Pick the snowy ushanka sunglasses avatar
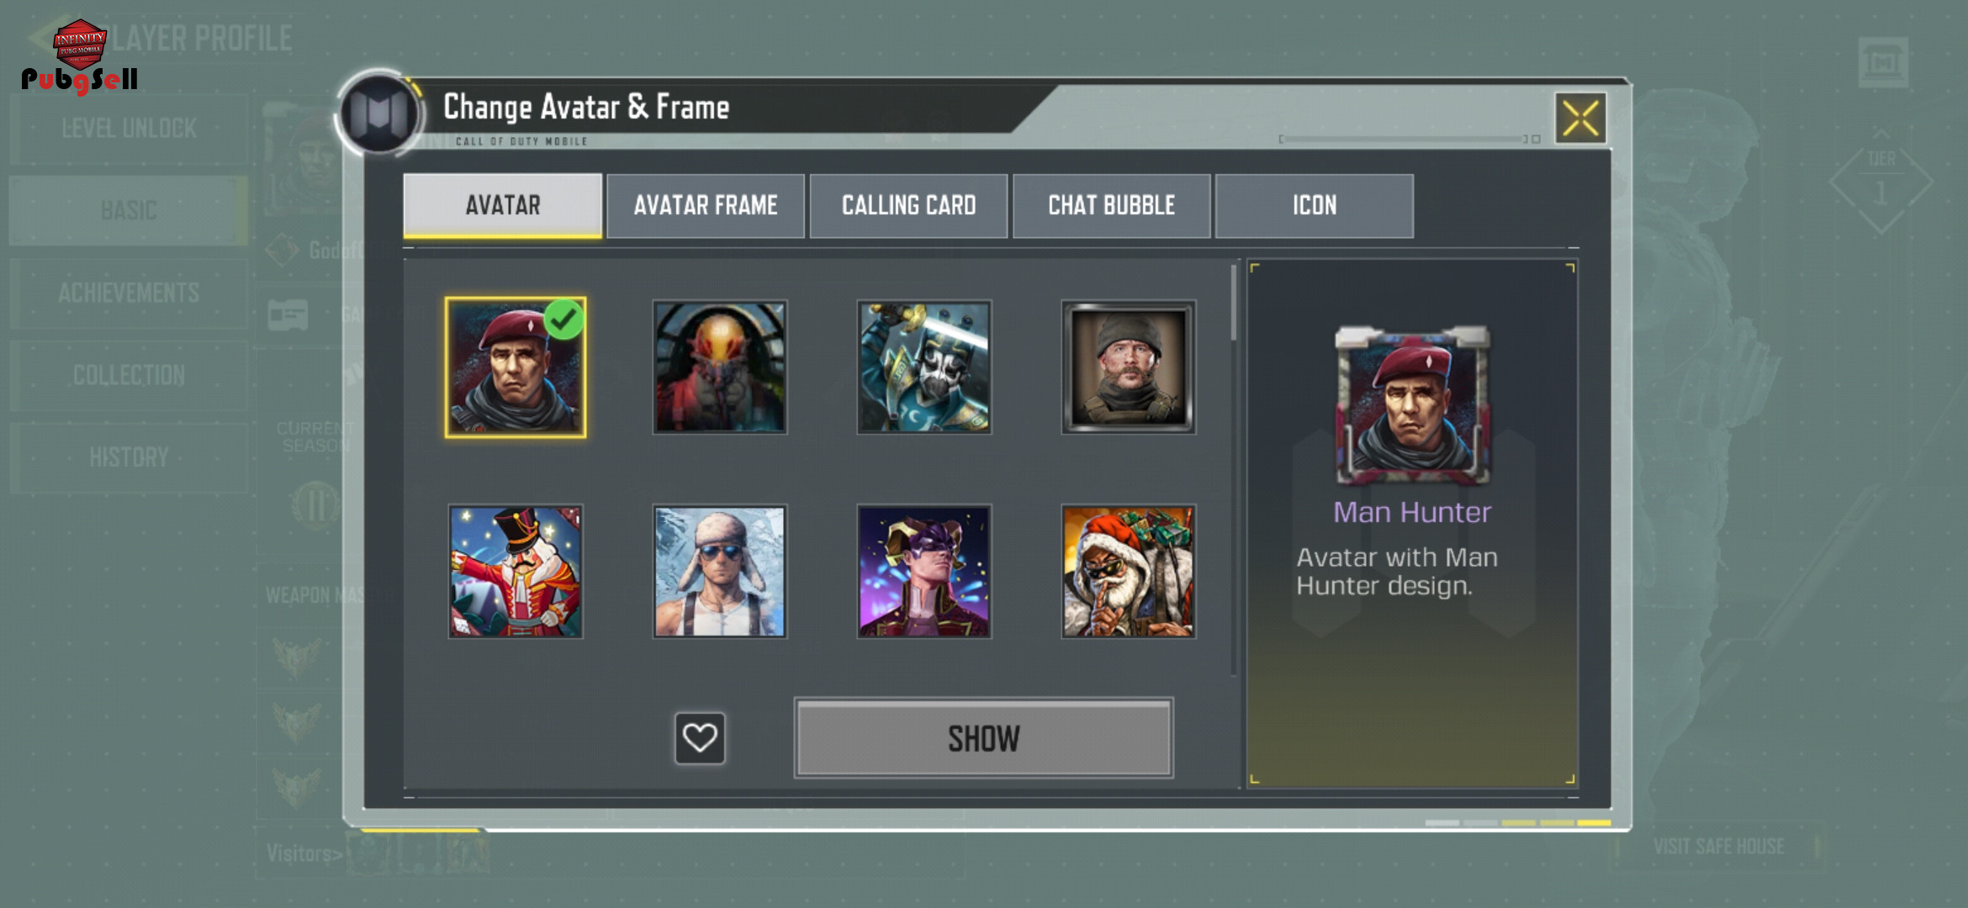 720,572
